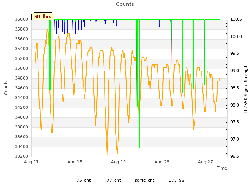Click the 'LI-7550 Signal Strength' right axis title
The image size is (251, 188).
click(x=246, y=89)
